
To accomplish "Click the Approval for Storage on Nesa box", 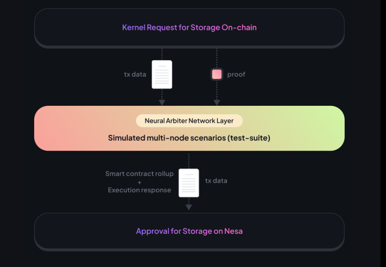I will tap(189, 232).
